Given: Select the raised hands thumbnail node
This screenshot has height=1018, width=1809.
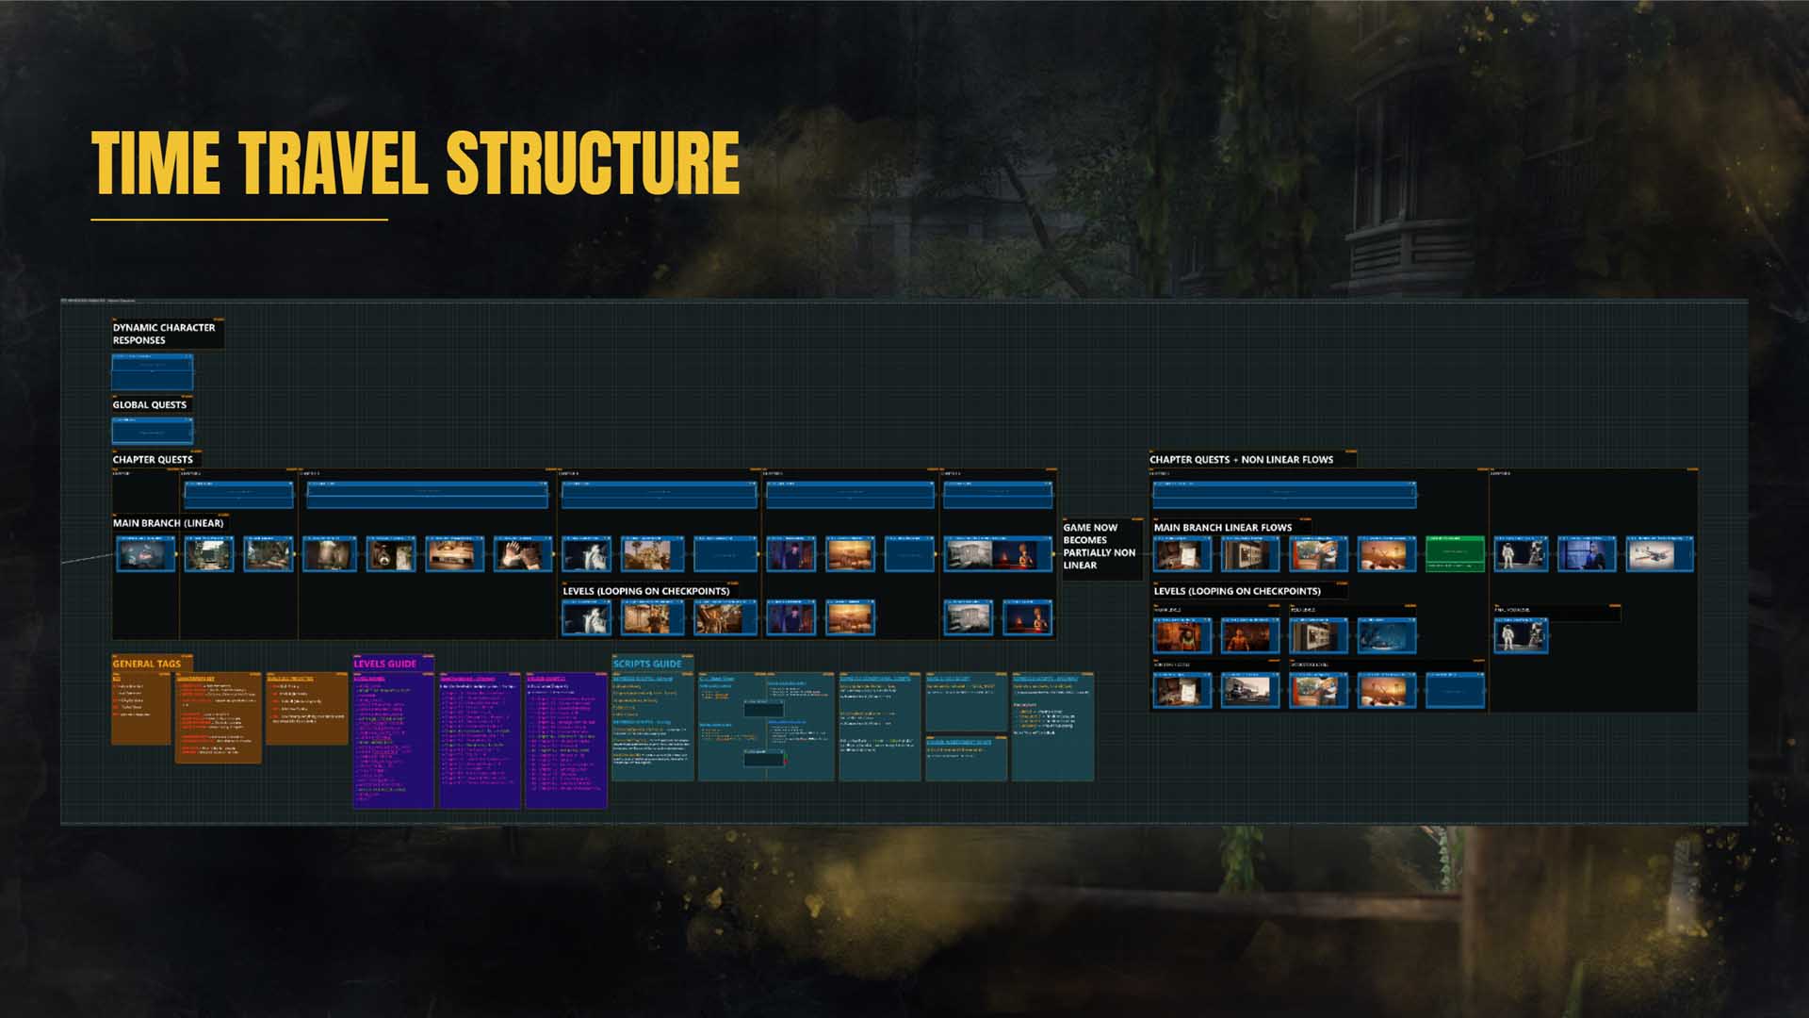Looking at the screenshot, I should [523, 553].
